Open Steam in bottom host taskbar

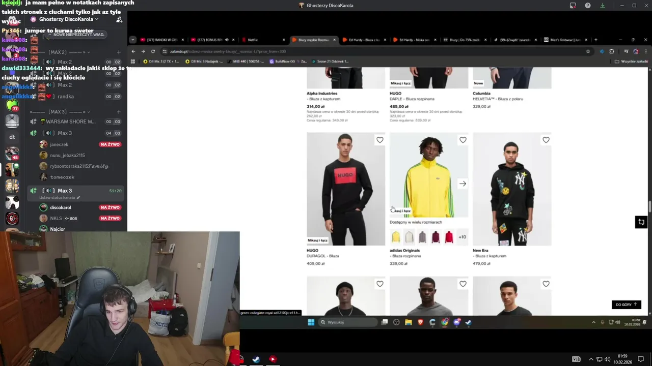click(x=256, y=359)
